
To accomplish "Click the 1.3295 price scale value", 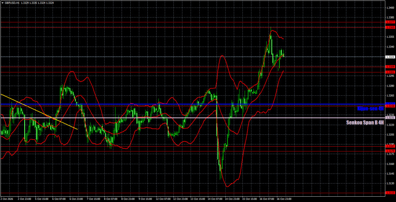I will coord(390,76).
